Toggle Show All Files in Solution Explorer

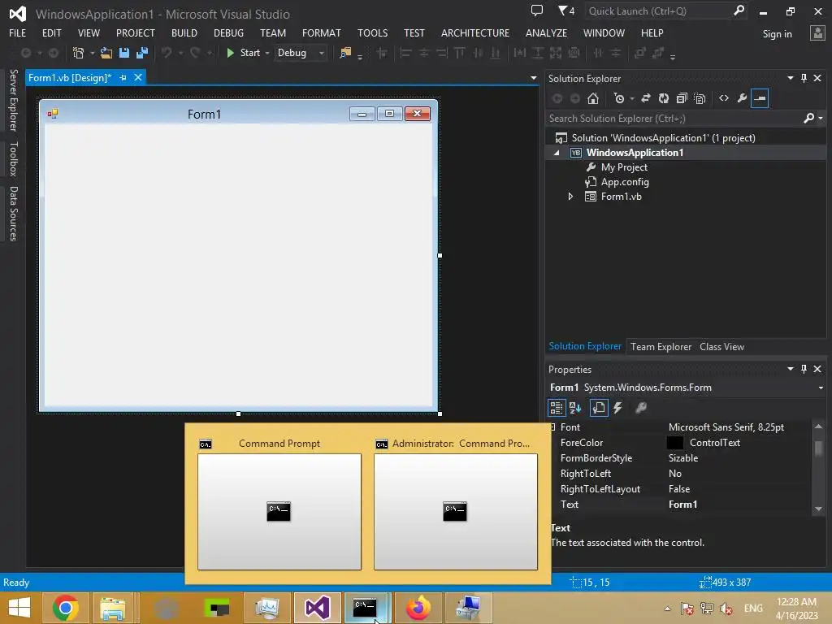click(x=700, y=98)
